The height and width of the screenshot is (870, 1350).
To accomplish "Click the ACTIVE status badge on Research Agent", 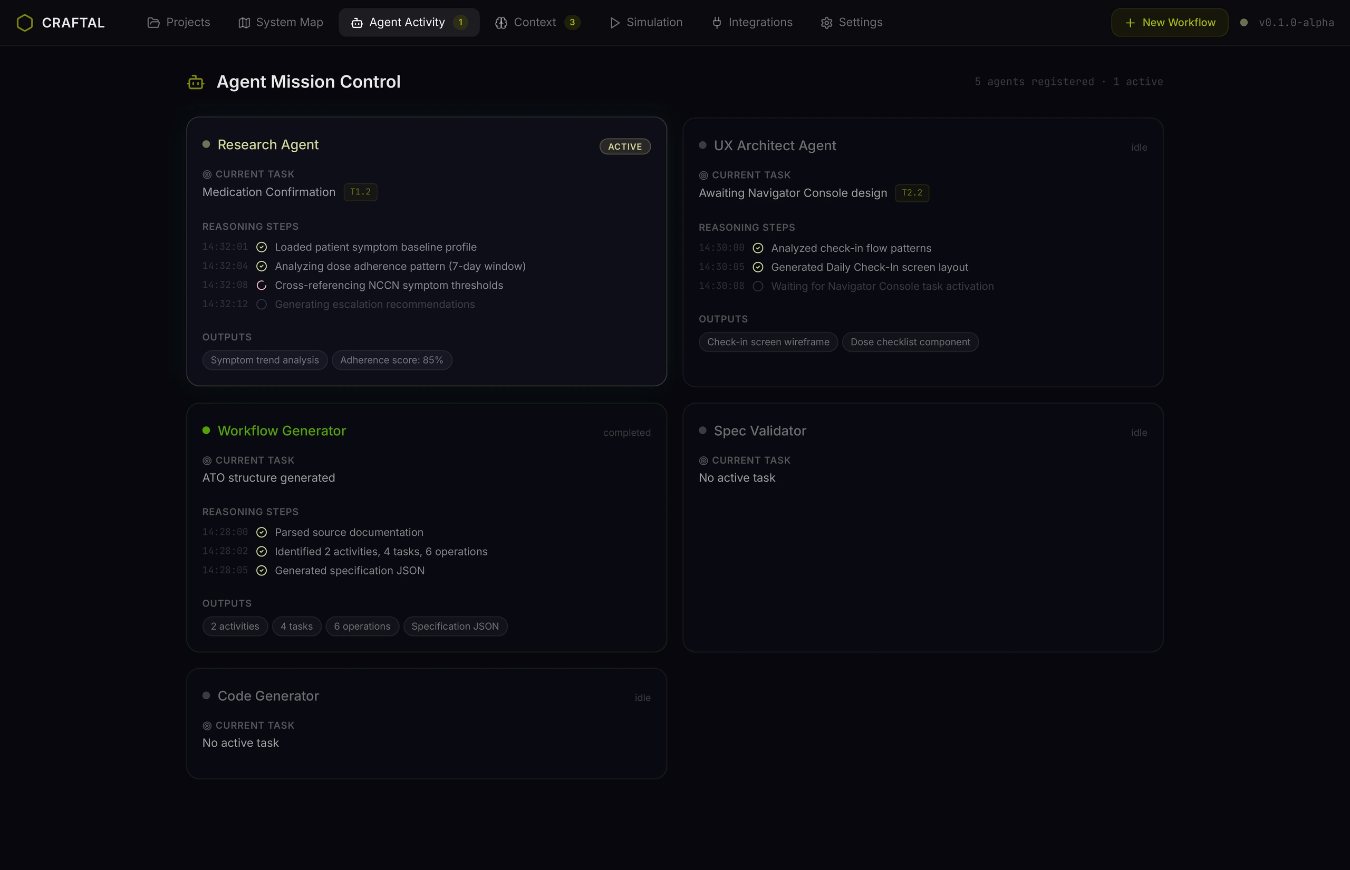I will [x=625, y=146].
